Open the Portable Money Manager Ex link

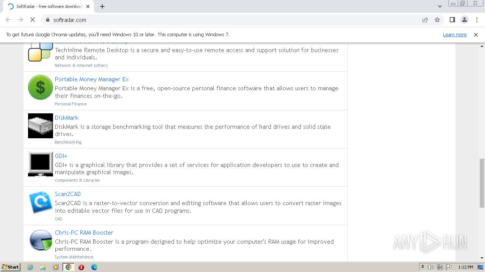click(92, 79)
